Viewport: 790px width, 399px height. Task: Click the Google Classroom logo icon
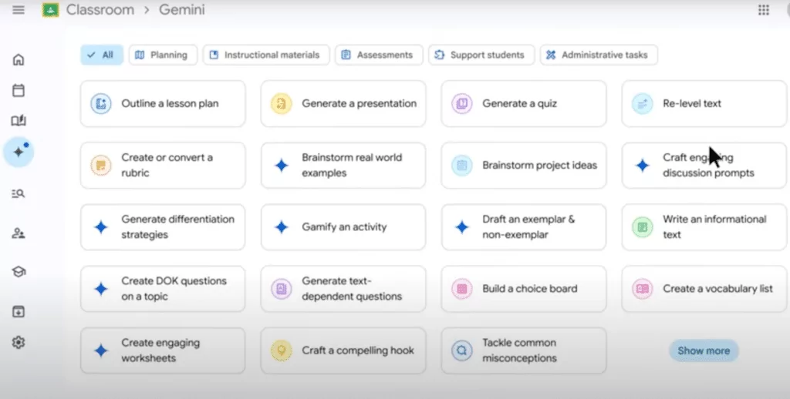(50, 10)
